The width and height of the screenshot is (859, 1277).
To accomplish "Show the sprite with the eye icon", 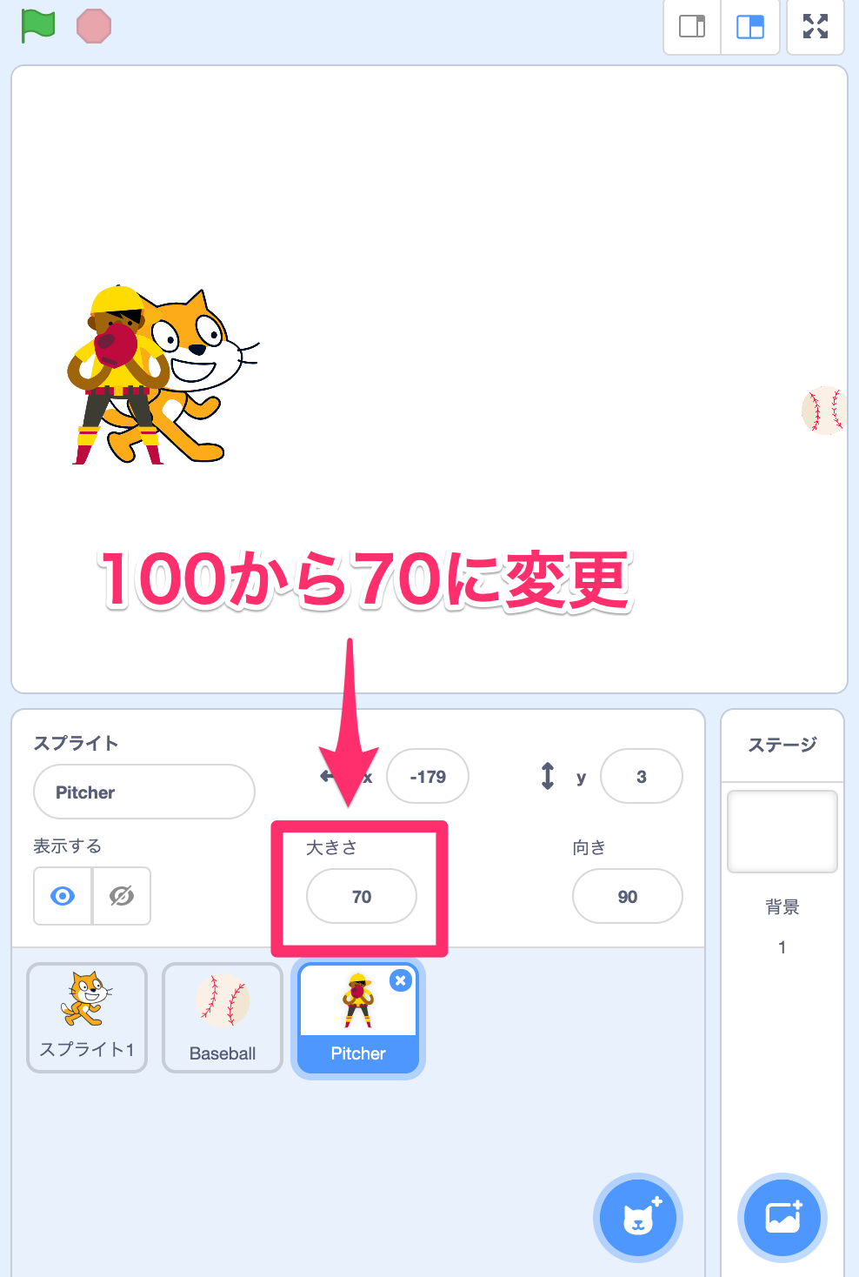I will [63, 896].
